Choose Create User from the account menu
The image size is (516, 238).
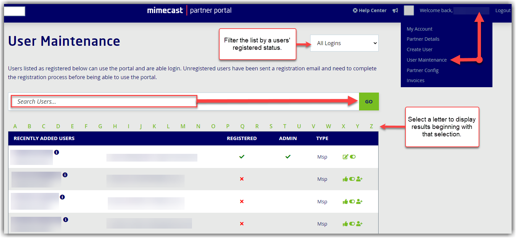(419, 49)
